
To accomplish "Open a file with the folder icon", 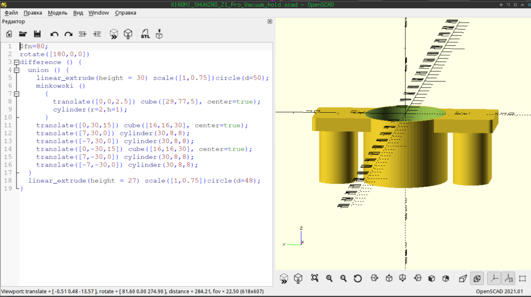I will point(23,34).
